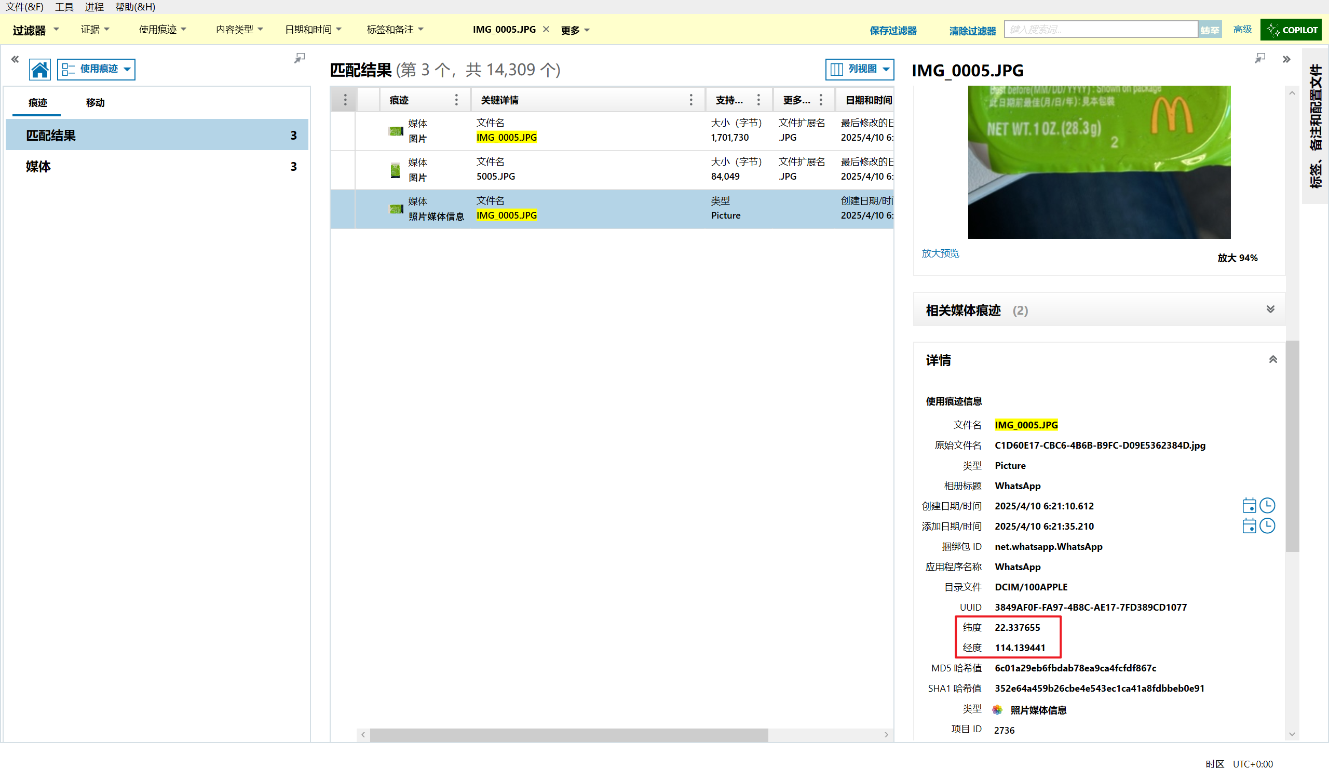Click the 放大预览 link

coord(940,253)
